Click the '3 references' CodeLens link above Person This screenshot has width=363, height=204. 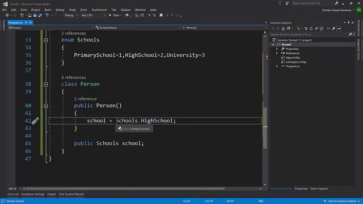[x=73, y=78]
